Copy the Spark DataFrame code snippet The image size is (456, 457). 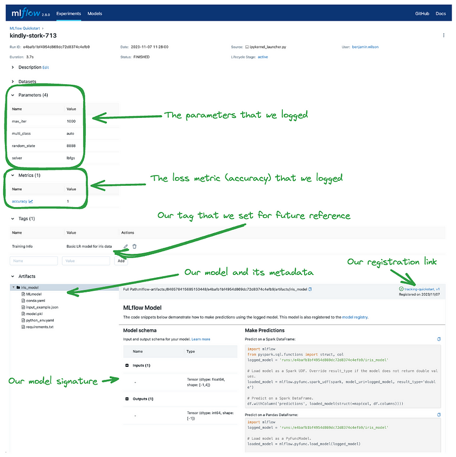tap(439, 339)
